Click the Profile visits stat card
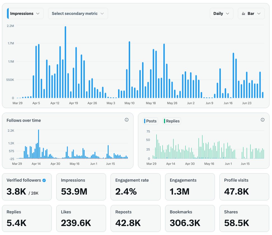This screenshot has width=272, height=235. [244, 187]
